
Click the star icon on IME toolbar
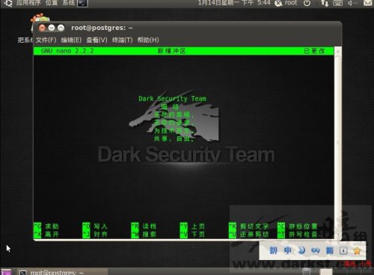(357, 250)
